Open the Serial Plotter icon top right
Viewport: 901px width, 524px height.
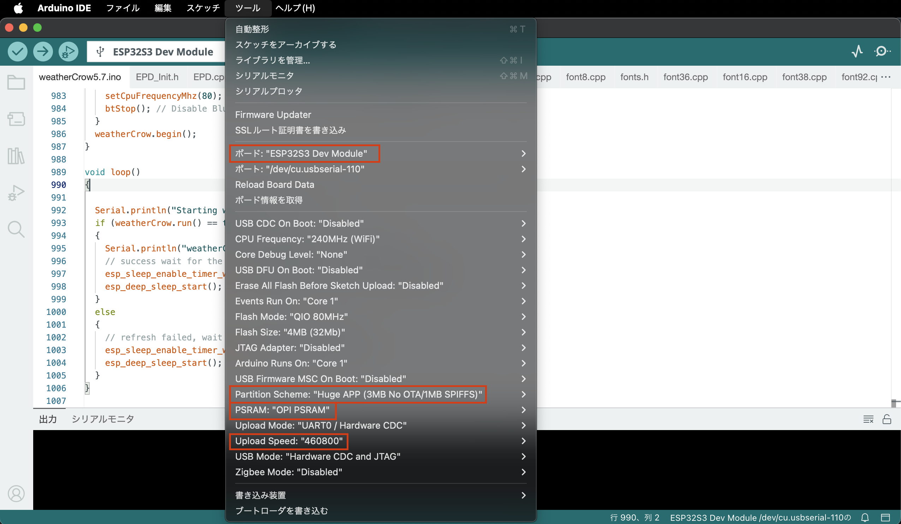(858, 51)
